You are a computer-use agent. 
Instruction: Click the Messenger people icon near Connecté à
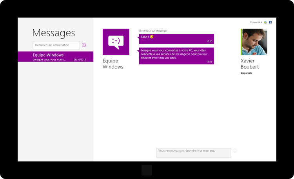265,22
